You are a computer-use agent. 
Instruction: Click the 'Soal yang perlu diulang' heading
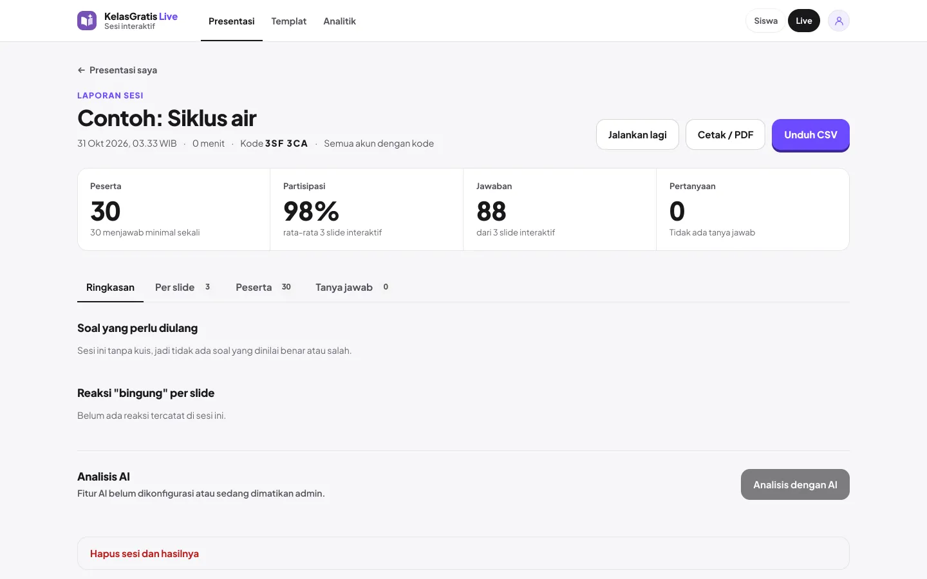click(137, 328)
